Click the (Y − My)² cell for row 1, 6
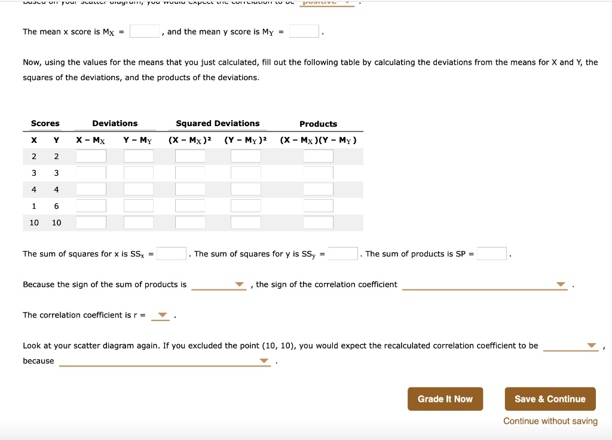This screenshot has height=440, width=612. click(x=246, y=205)
